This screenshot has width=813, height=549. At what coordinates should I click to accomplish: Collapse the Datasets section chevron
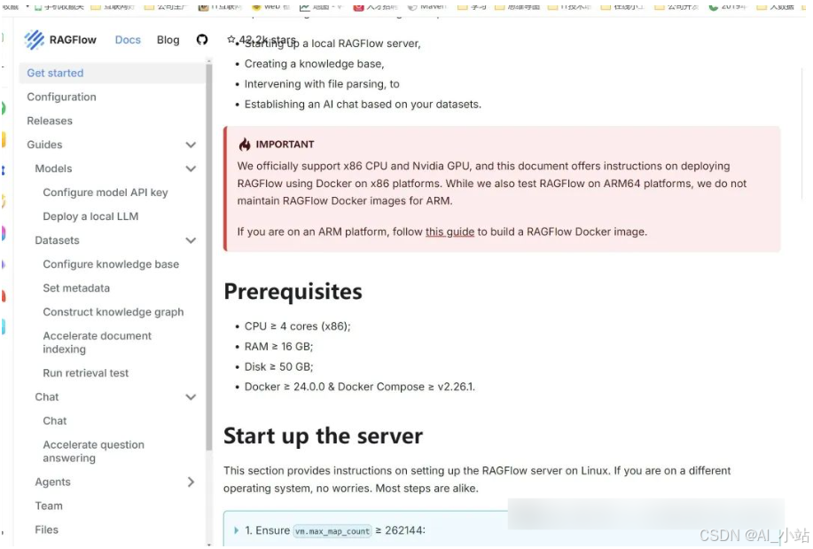click(x=191, y=240)
